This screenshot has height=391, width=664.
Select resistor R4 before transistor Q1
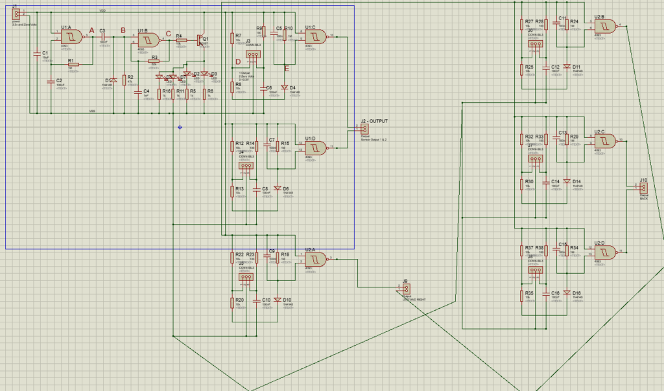(181, 40)
